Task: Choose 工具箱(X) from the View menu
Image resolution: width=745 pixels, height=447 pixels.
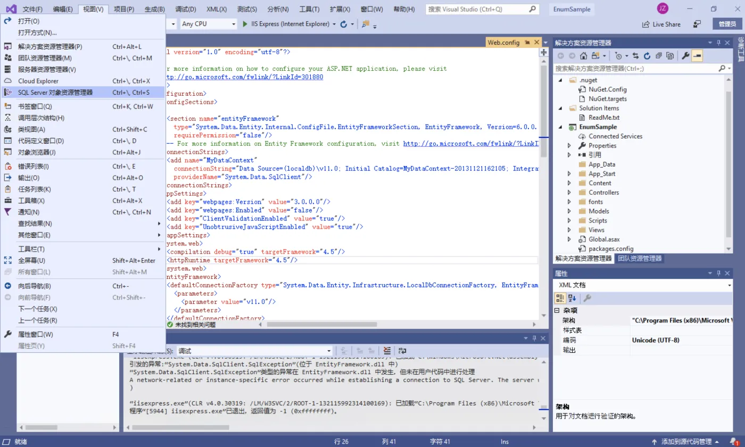Action: [x=82, y=201]
